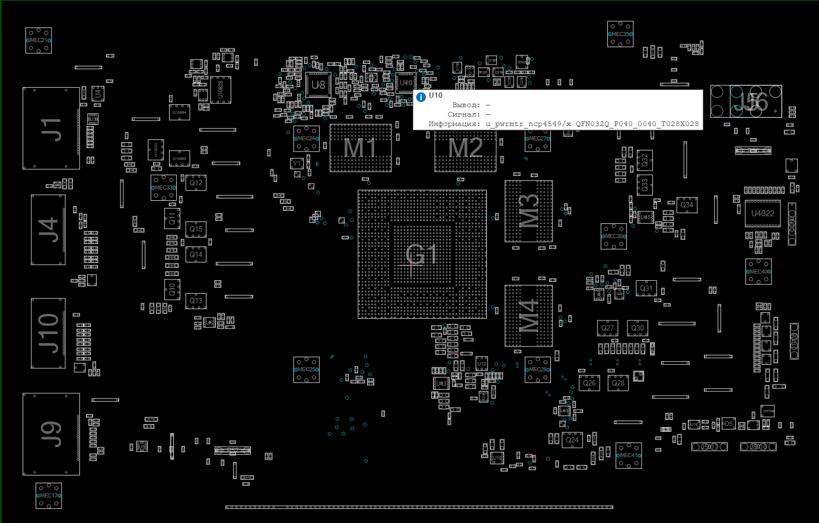
Task: Select the J1 connector
Action: click(x=51, y=129)
